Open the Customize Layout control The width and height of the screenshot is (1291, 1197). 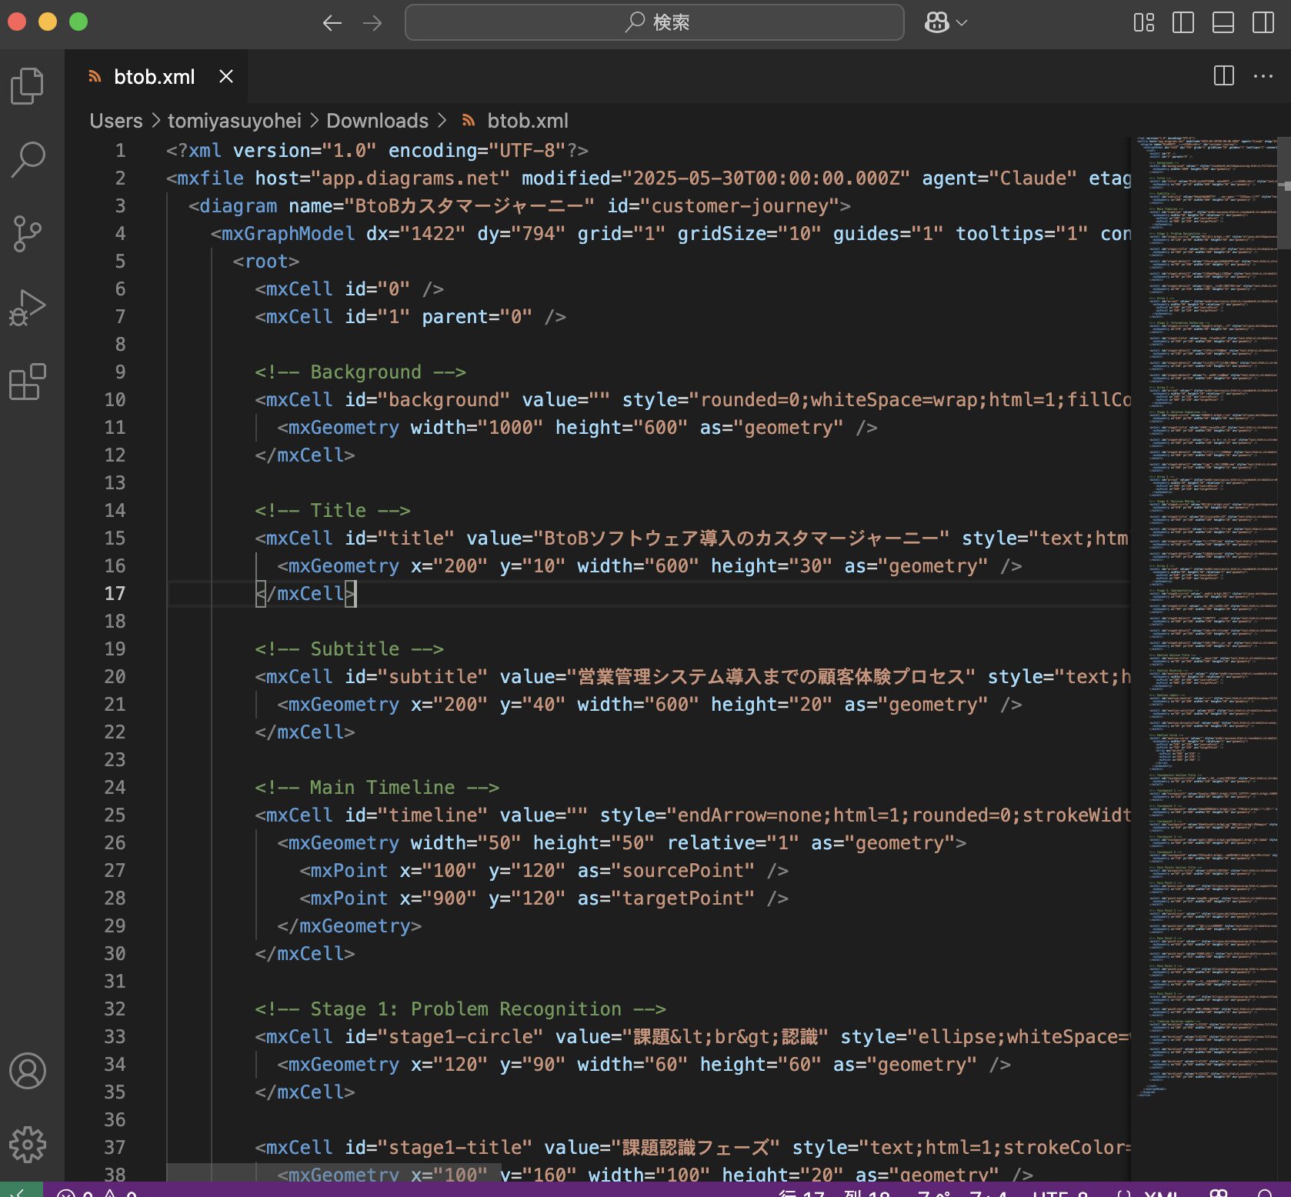tap(1143, 22)
